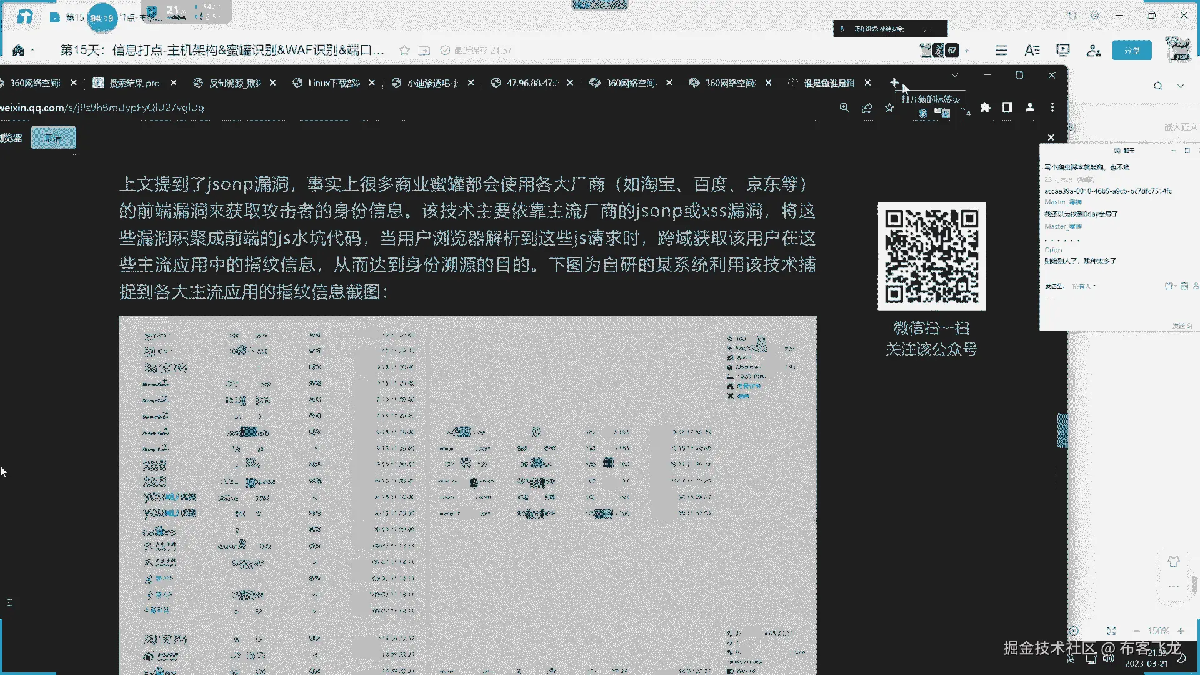The height and width of the screenshot is (675, 1200).
Task: Toggle the browser side panel icon
Action: 1007,107
